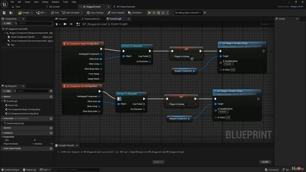Click Edit in C++ link for Sprite Component

click(x=48, y=37)
